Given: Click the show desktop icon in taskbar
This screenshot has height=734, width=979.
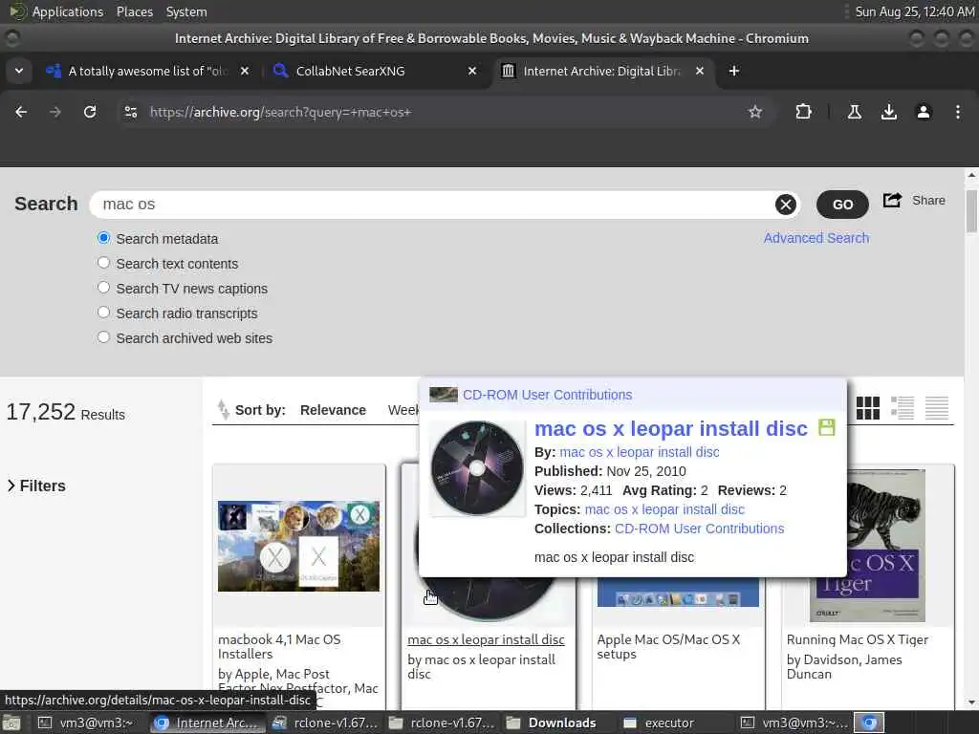Looking at the screenshot, I should pyautogui.click(x=11, y=723).
